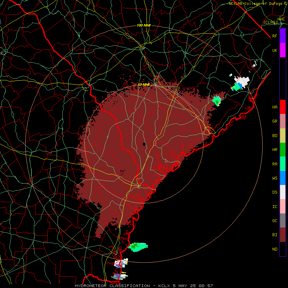Click the "RF" legend label
The width and height of the screenshot is (288, 288).
tap(275, 36)
